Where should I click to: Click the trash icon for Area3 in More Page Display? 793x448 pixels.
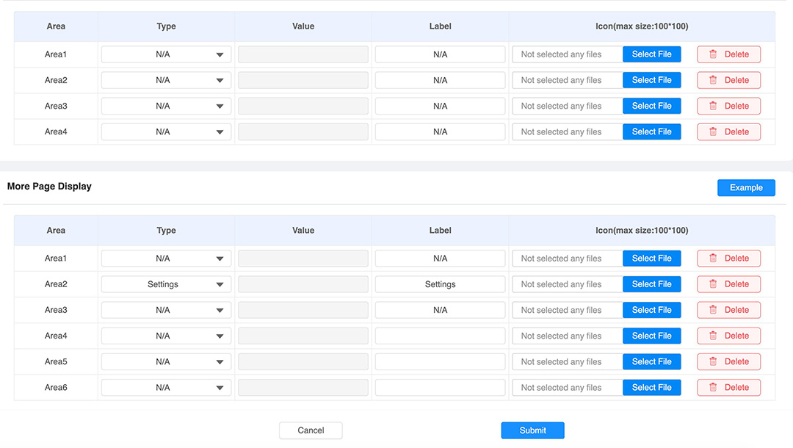pyautogui.click(x=712, y=310)
